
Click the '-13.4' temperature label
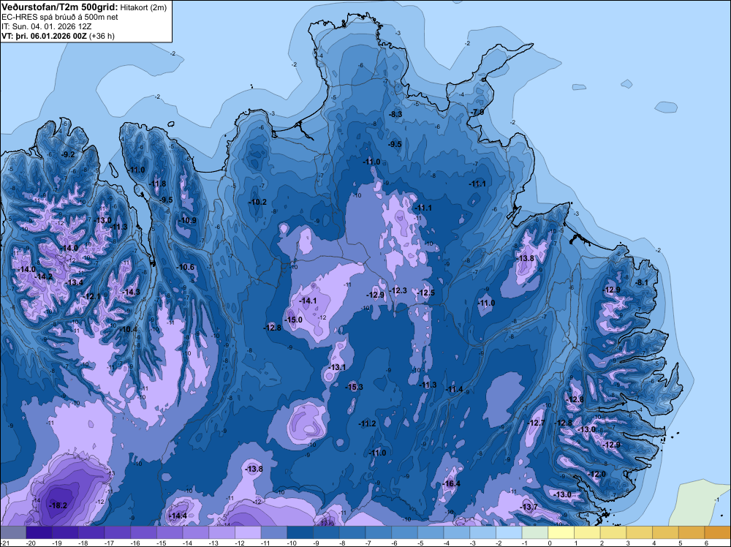(74, 282)
